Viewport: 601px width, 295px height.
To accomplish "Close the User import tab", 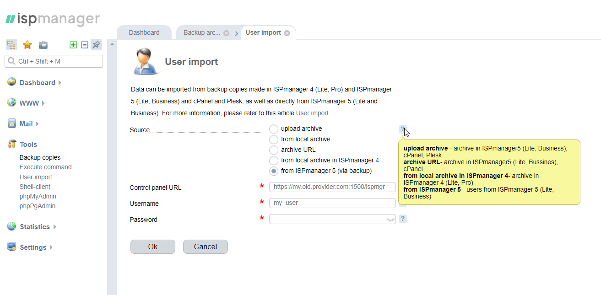I will 287,33.
